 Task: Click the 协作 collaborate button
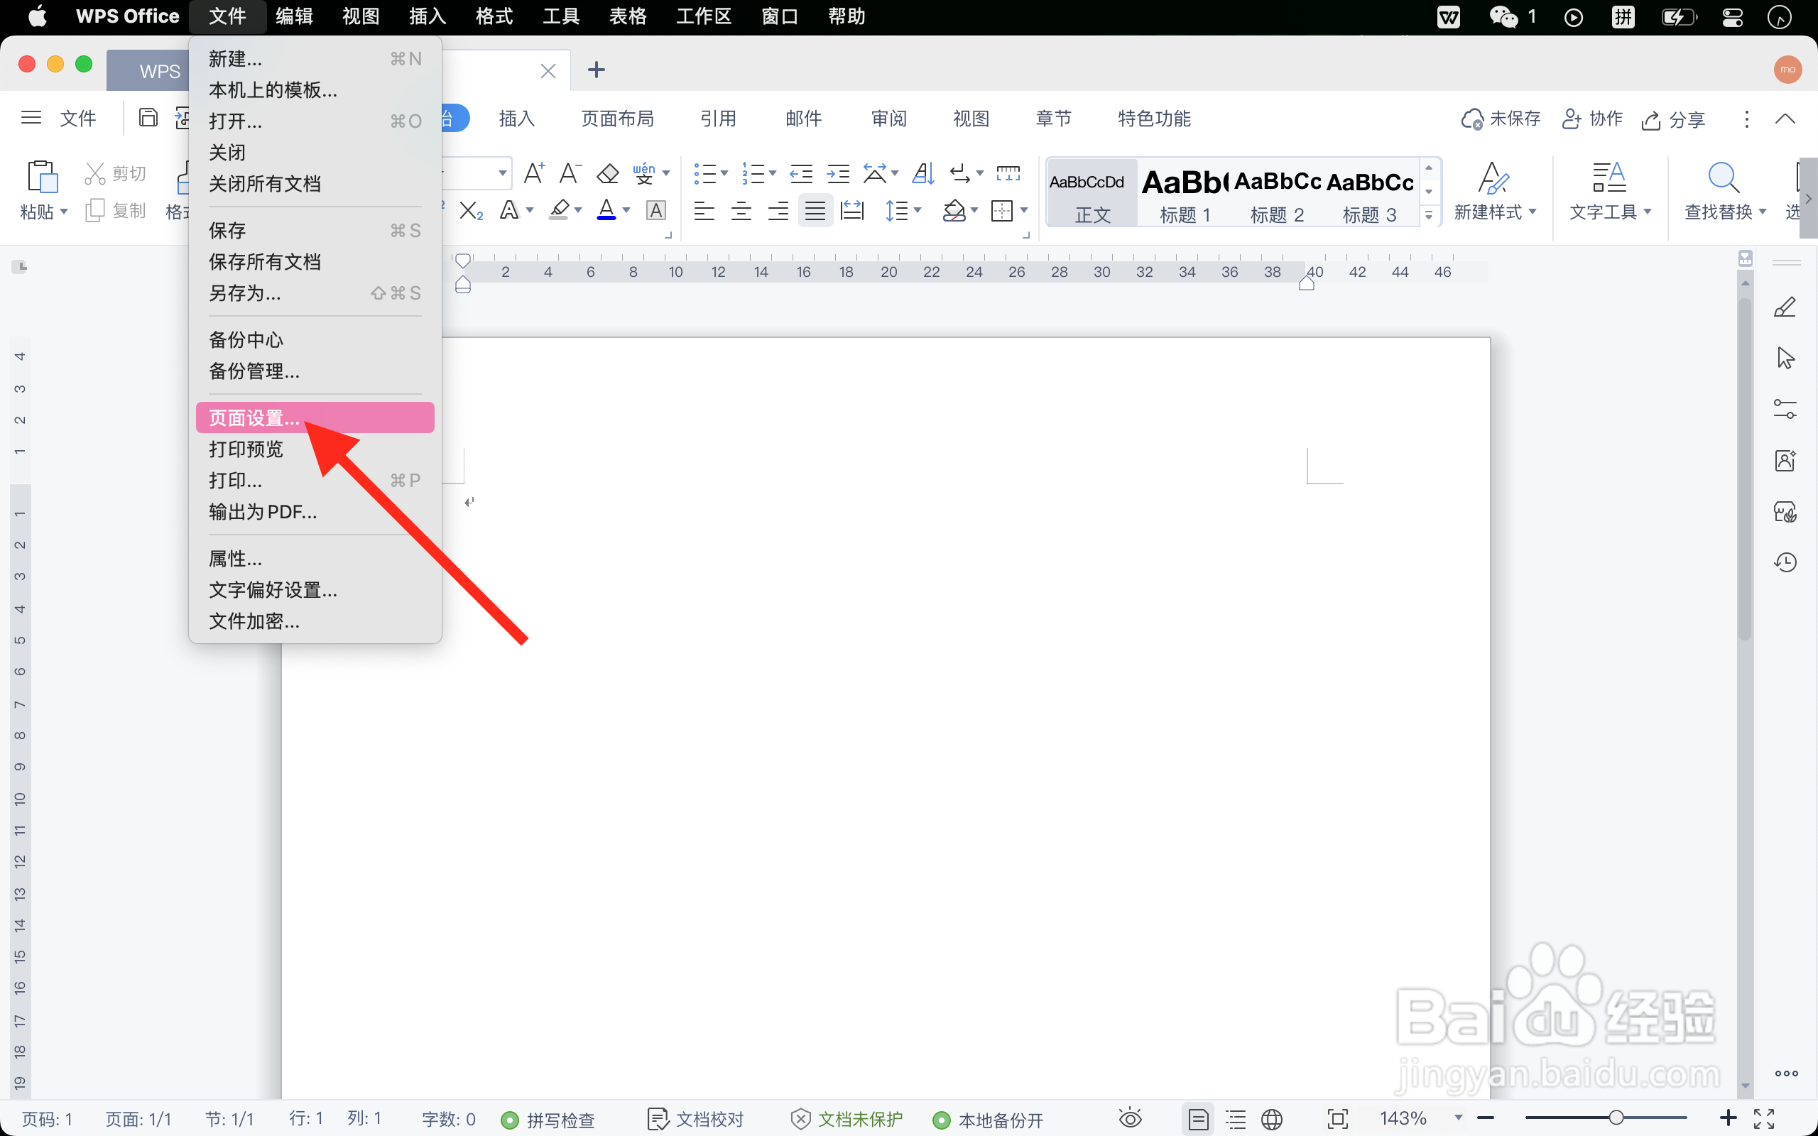pos(1592,119)
